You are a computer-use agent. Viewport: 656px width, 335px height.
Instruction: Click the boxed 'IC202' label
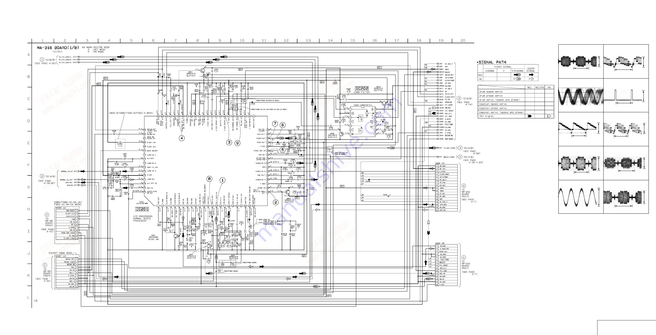pyautogui.click(x=362, y=88)
